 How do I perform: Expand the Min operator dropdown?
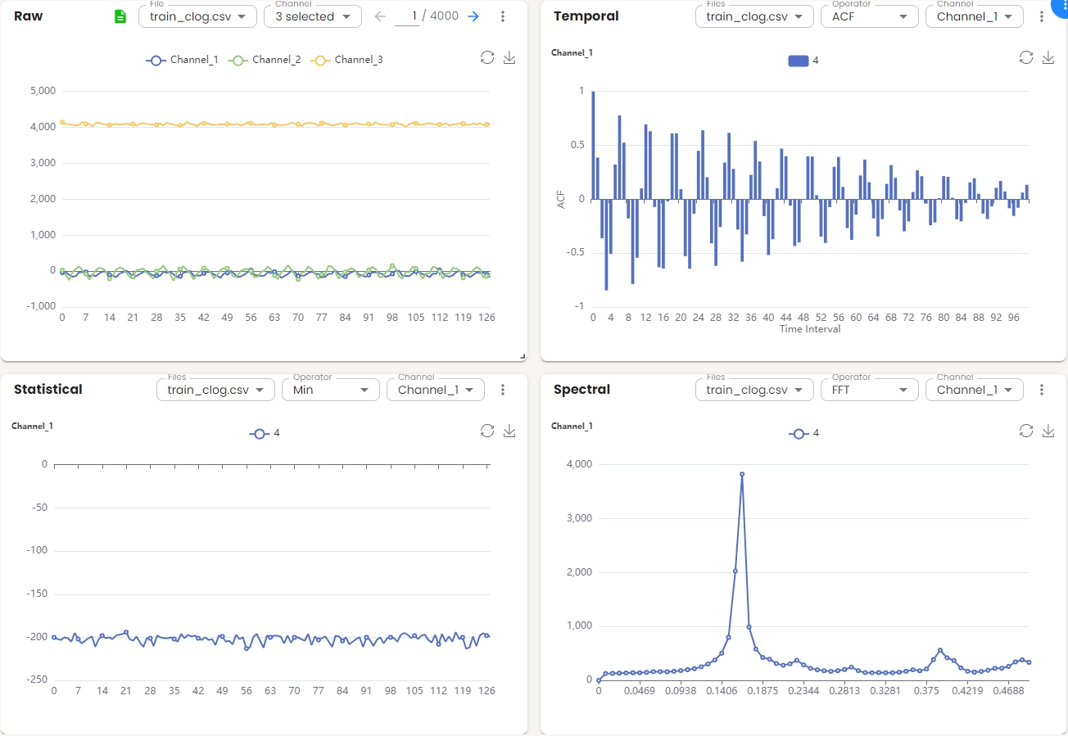point(331,390)
